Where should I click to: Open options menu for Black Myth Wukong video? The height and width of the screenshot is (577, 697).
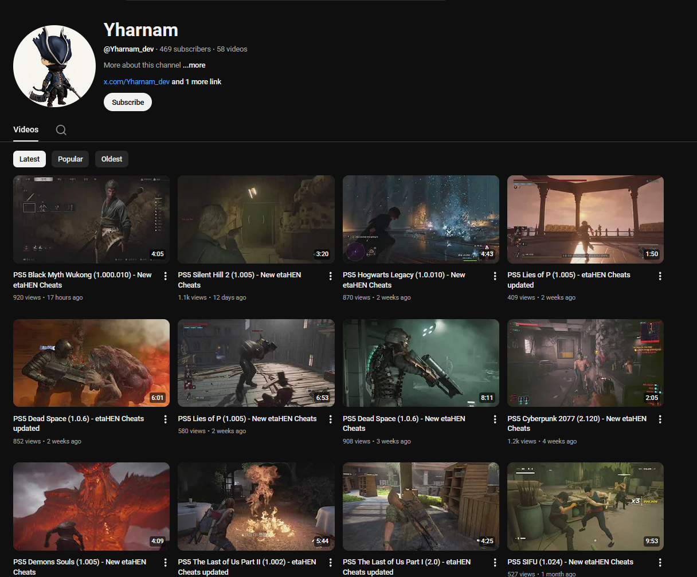(x=166, y=276)
